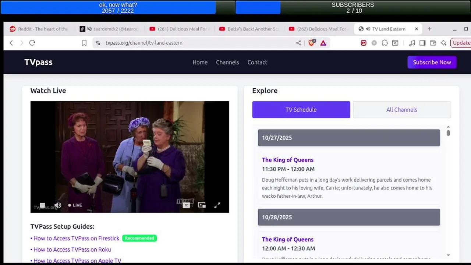Toggle closed captions in the video player

pos(186,205)
